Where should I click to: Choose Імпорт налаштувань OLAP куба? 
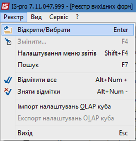tap(68, 107)
